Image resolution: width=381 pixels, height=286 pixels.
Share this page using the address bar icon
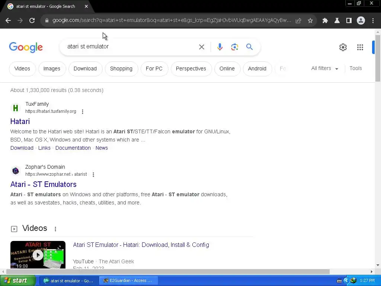coord(298,21)
